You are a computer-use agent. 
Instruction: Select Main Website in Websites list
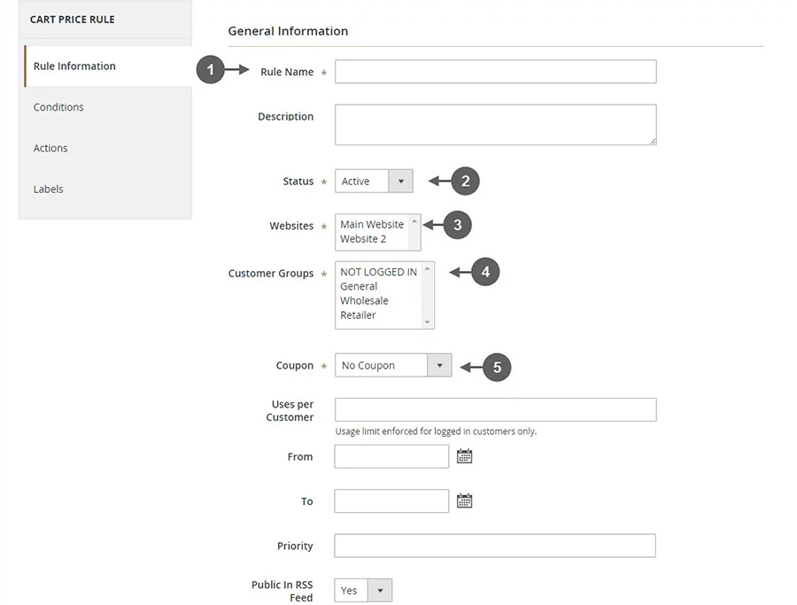[x=372, y=225]
